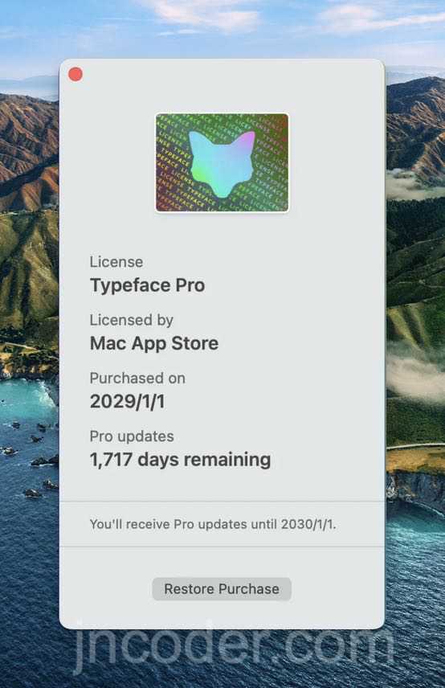The image size is (445, 688).
Task: Click the License heading label
Action: coord(116,262)
